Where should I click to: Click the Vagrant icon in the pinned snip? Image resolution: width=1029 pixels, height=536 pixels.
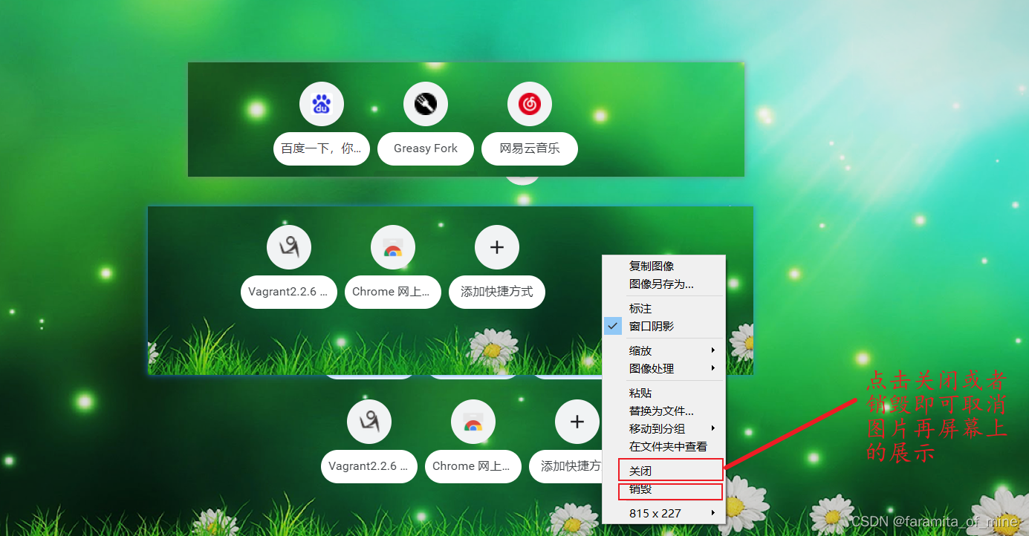(x=289, y=247)
